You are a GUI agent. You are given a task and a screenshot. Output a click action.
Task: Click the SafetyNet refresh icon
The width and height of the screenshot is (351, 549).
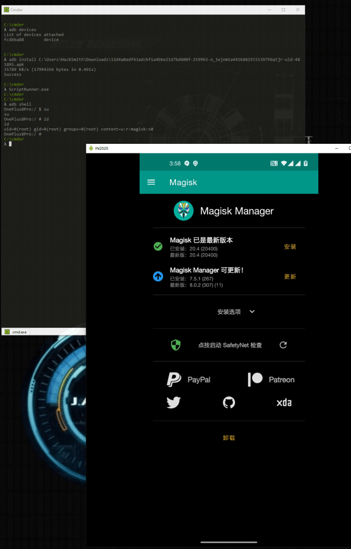pos(283,345)
